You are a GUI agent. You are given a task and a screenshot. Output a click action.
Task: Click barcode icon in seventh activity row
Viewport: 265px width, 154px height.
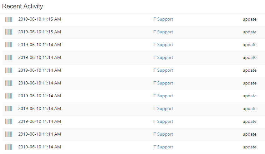9,96
